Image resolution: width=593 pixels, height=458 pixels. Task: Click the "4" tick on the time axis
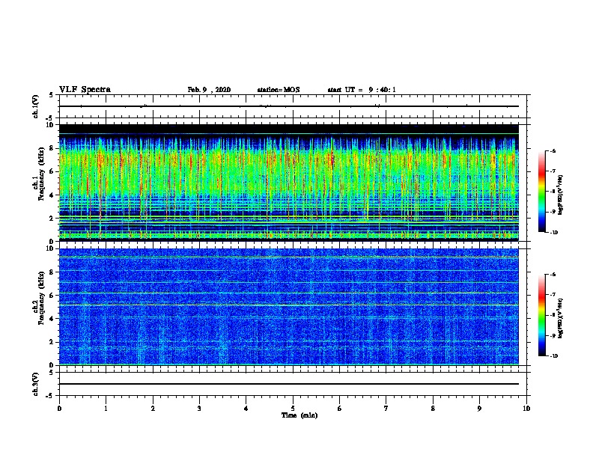(x=246, y=409)
